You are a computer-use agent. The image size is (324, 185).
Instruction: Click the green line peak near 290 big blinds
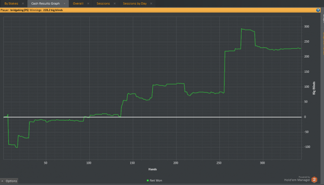pos(242,29)
